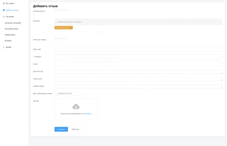Viewport: 227px width, 146px height.
Task: Click the plus icon beside Добавить запись
Action: click(4, 10)
